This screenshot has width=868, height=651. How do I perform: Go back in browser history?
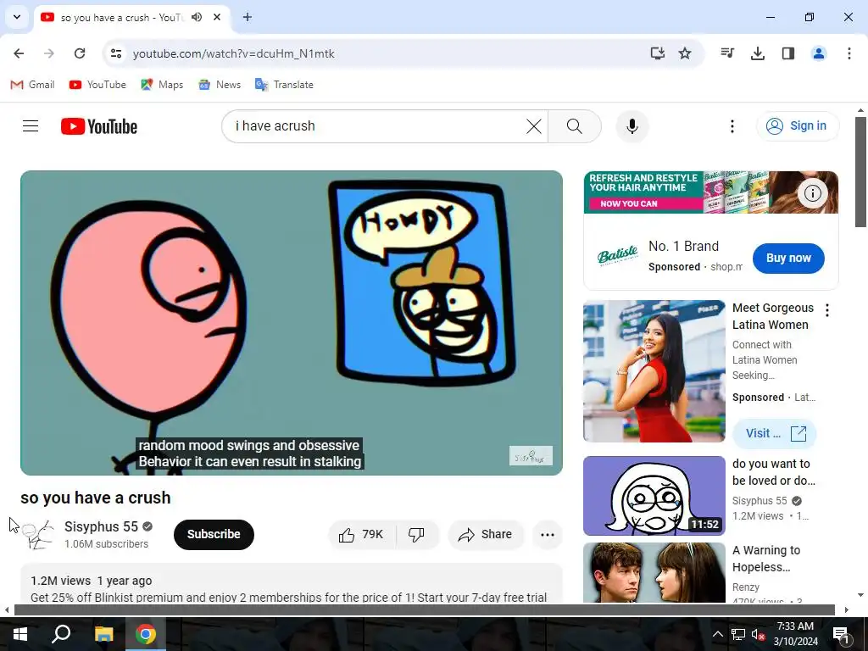(x=19, y=53)
